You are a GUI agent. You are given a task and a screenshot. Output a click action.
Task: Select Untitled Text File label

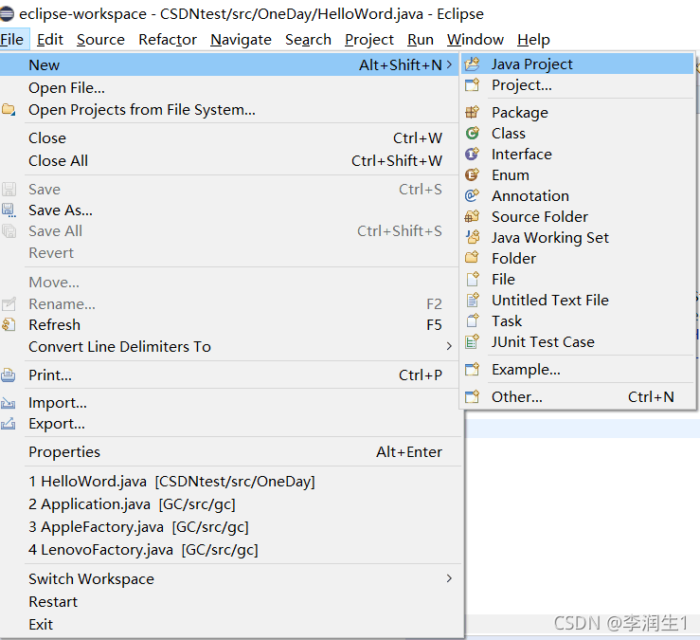(x=550, y=300)
